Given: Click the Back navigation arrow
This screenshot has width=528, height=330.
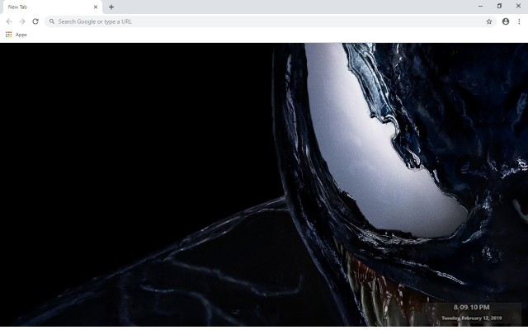Looking at the screenshot, I should pyautogui.click(x=9, y=21).
